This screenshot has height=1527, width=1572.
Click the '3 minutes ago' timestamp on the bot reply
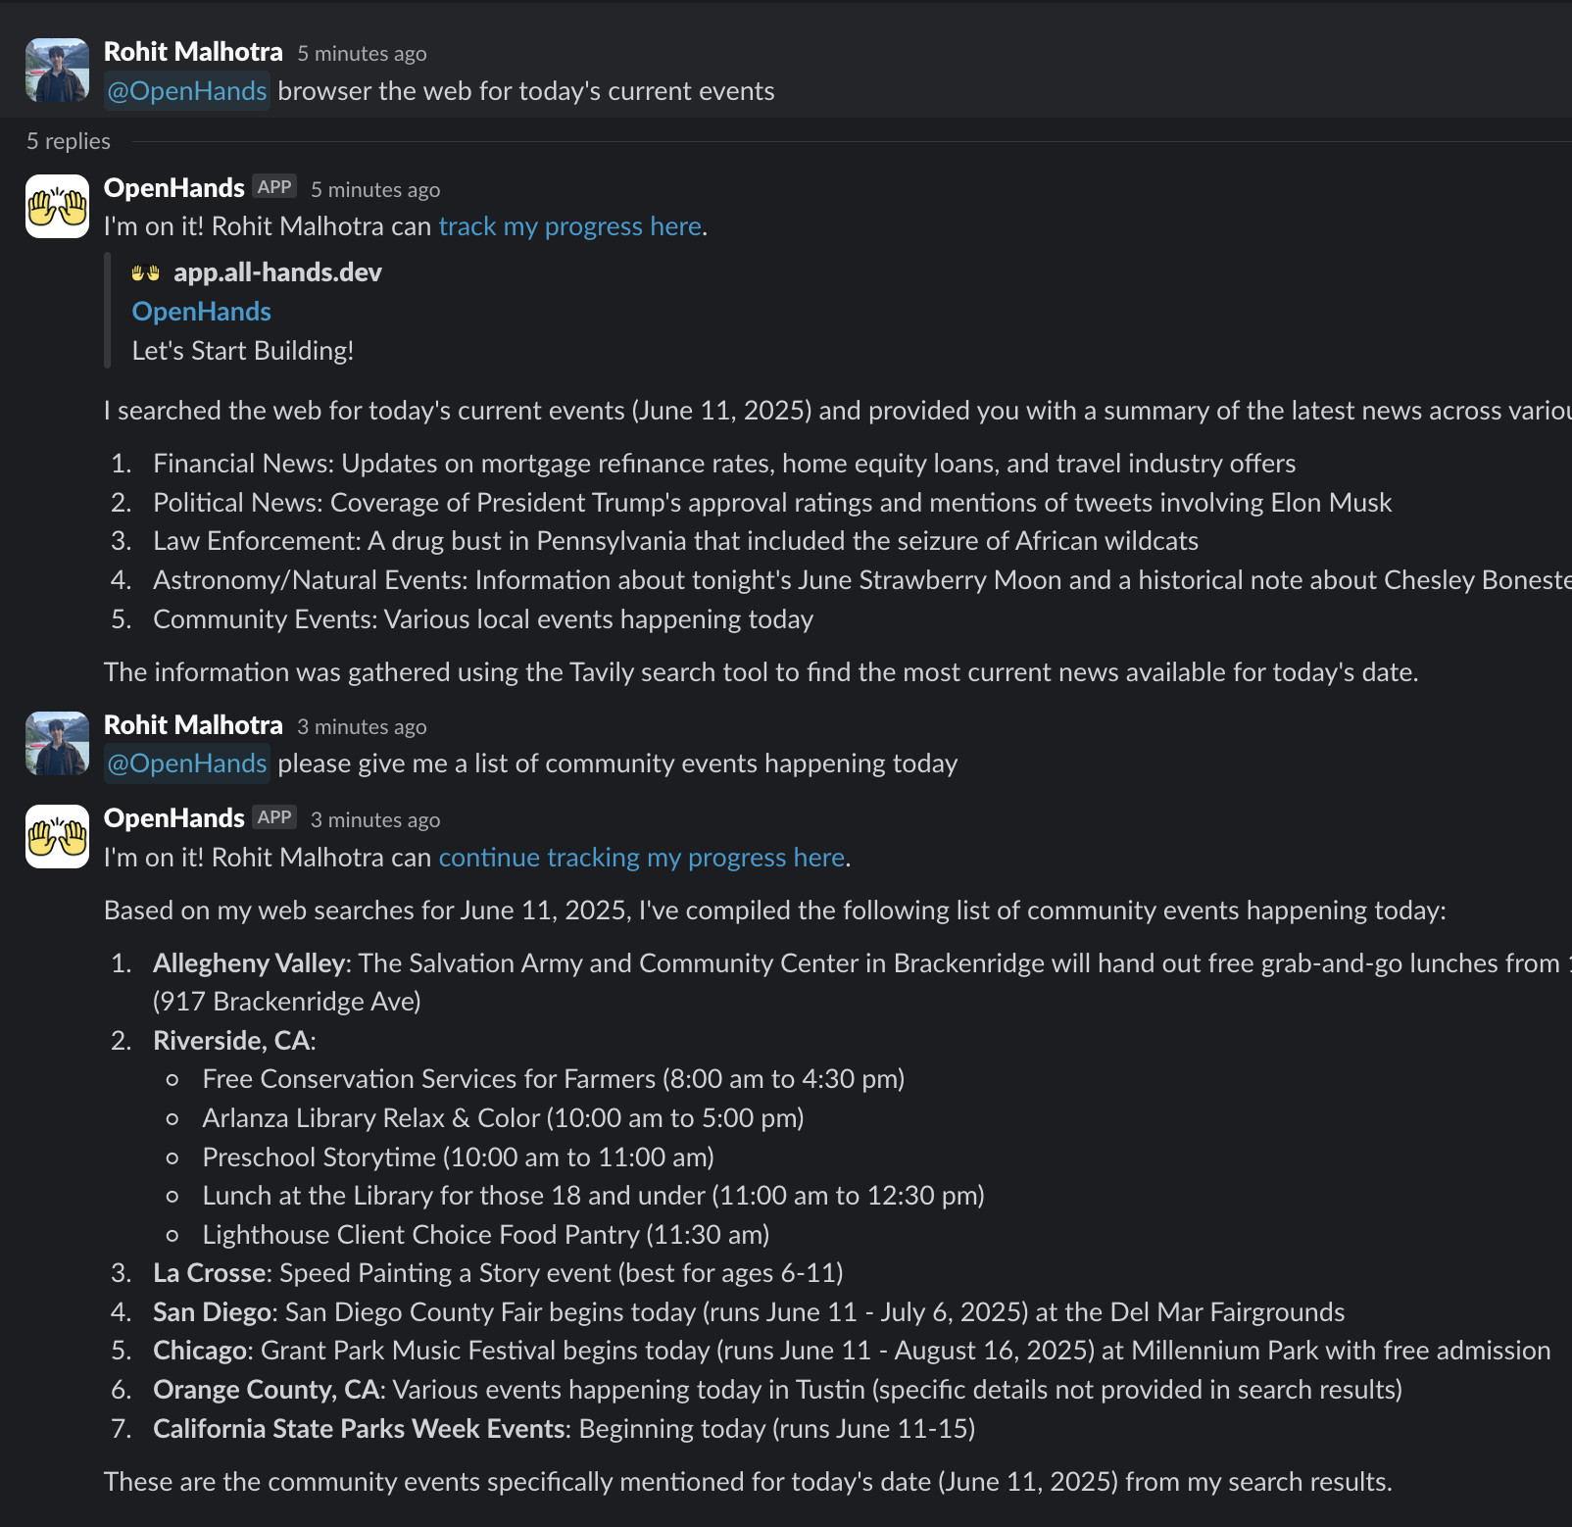coord(375,818)
